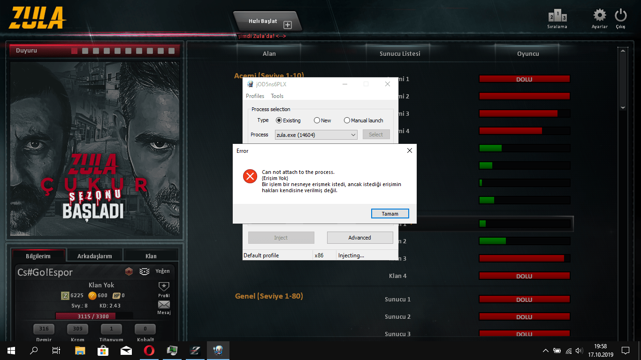Open the zula.exe process dropdown
The image size is (641, 360).
[x=316, y=135]
